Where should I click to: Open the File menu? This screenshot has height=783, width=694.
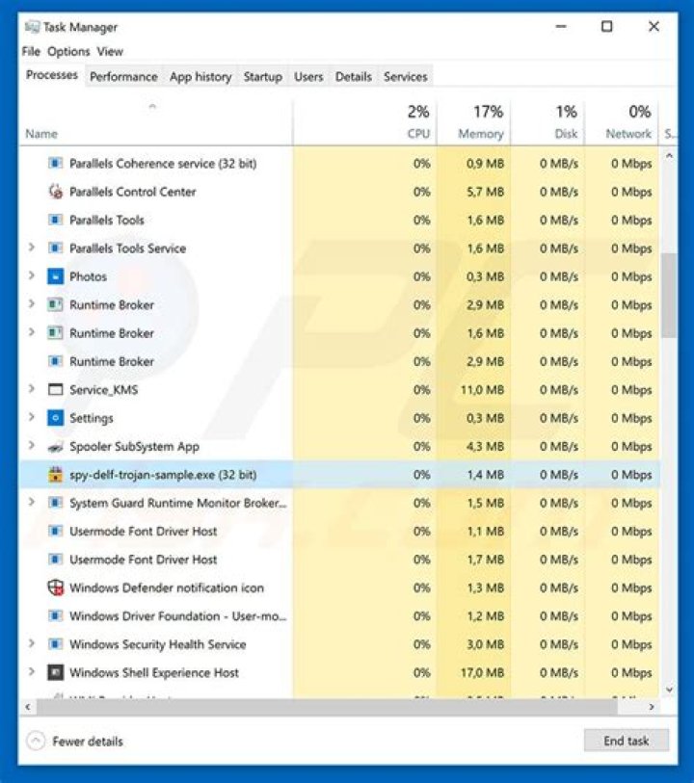[x=31, y=51]
